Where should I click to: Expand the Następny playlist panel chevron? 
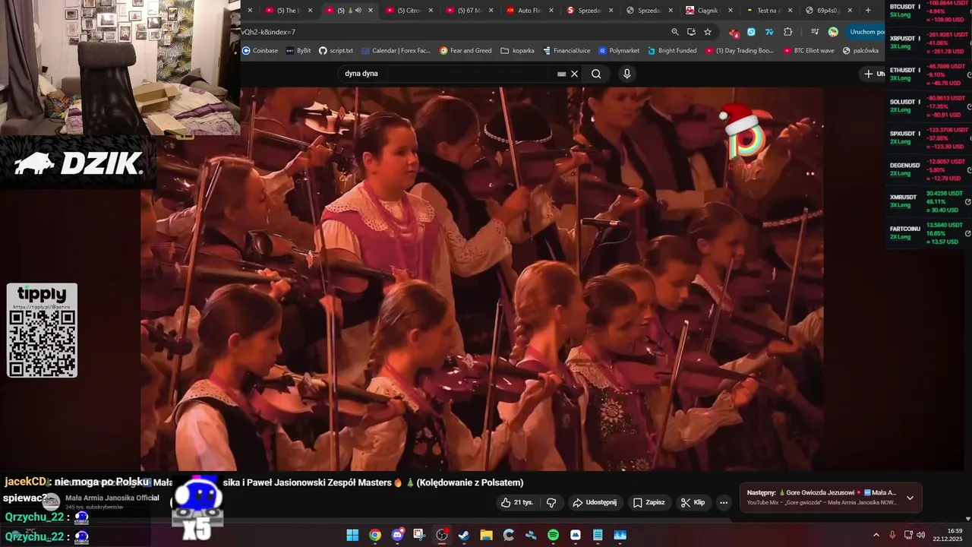tap(910, 498)
